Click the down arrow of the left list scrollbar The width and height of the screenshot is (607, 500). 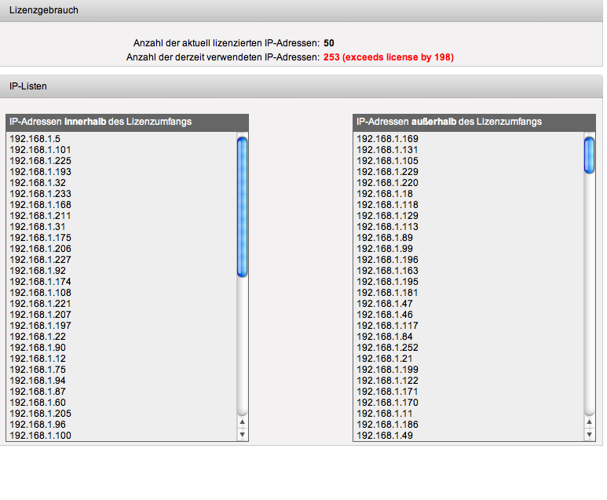coord(242,434)
